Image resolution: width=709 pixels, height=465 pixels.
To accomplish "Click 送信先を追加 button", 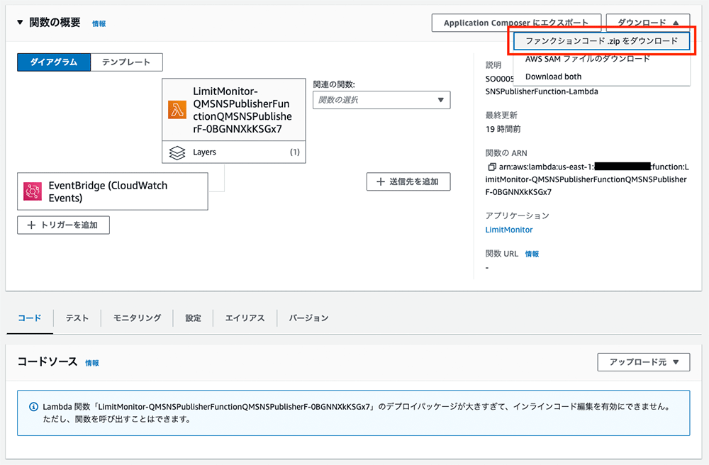I will tap(408, 181).
